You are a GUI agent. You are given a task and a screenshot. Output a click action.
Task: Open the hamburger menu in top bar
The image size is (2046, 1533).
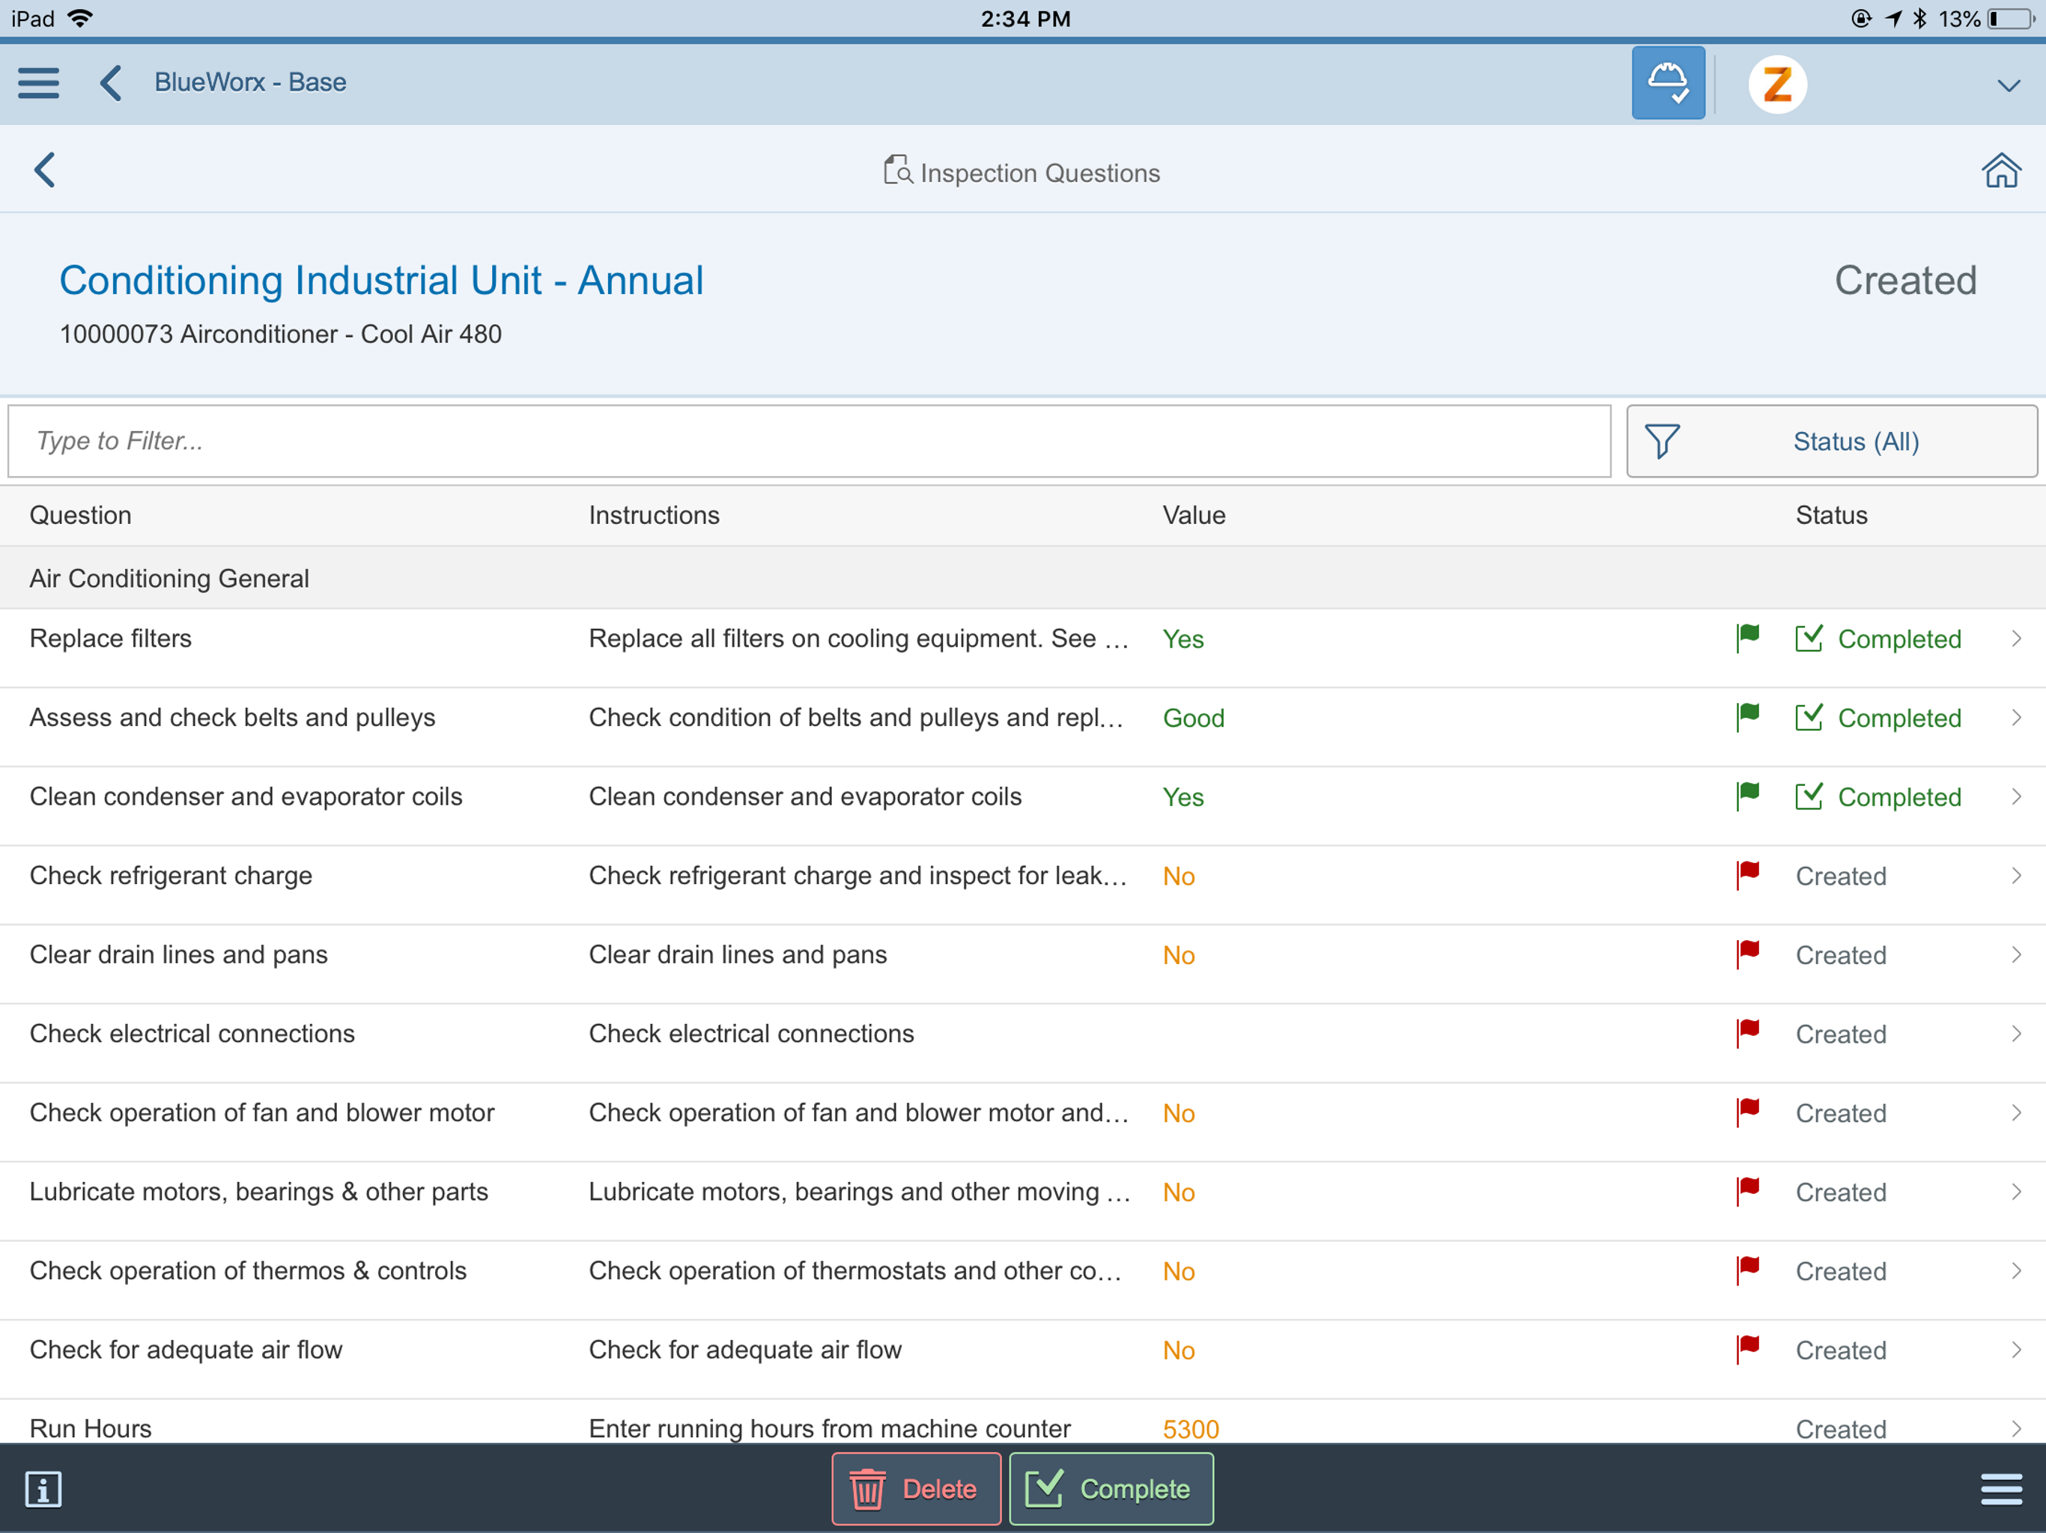click(39, 83)
